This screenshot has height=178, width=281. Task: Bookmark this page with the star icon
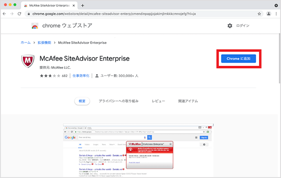click(x=259, y=14)
